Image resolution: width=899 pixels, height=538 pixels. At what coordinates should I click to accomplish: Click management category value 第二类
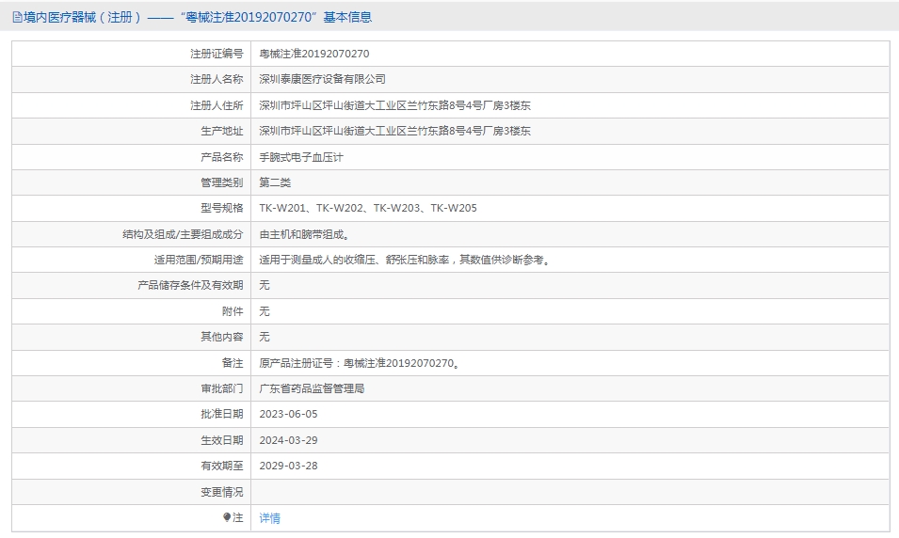pyautogui.click(x=275, y=182)
